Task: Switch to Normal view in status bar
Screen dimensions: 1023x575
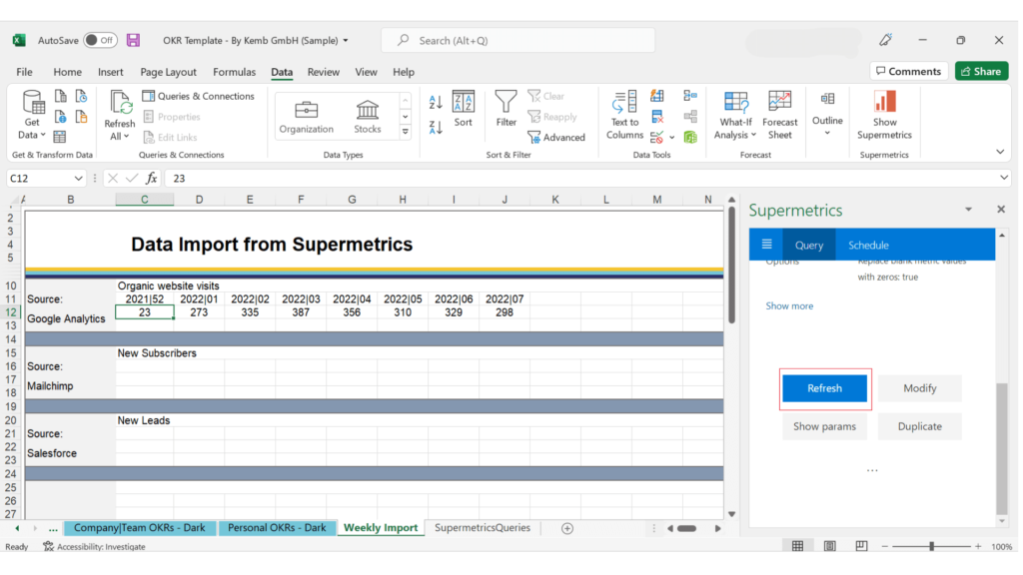Action: 797,546
